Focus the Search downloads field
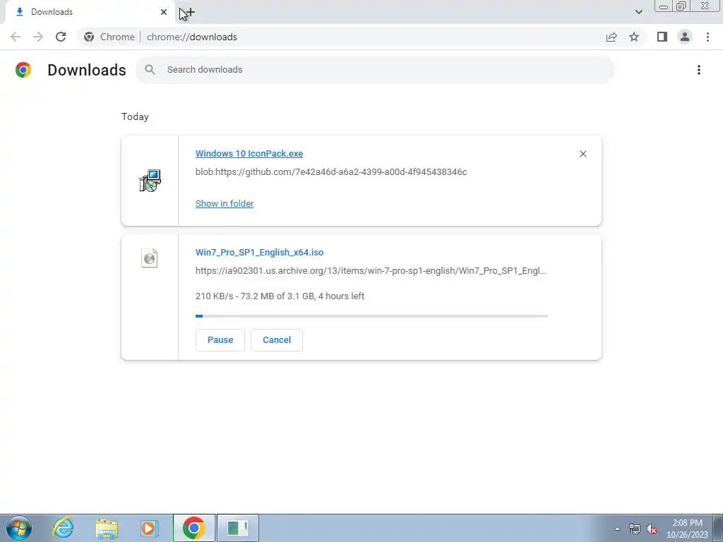 click(x=376, y=70)
